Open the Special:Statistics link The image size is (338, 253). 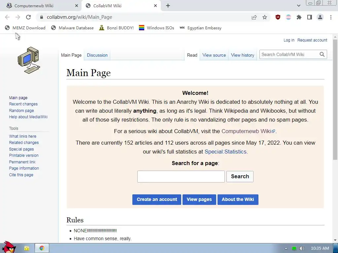tap(225, 152)
